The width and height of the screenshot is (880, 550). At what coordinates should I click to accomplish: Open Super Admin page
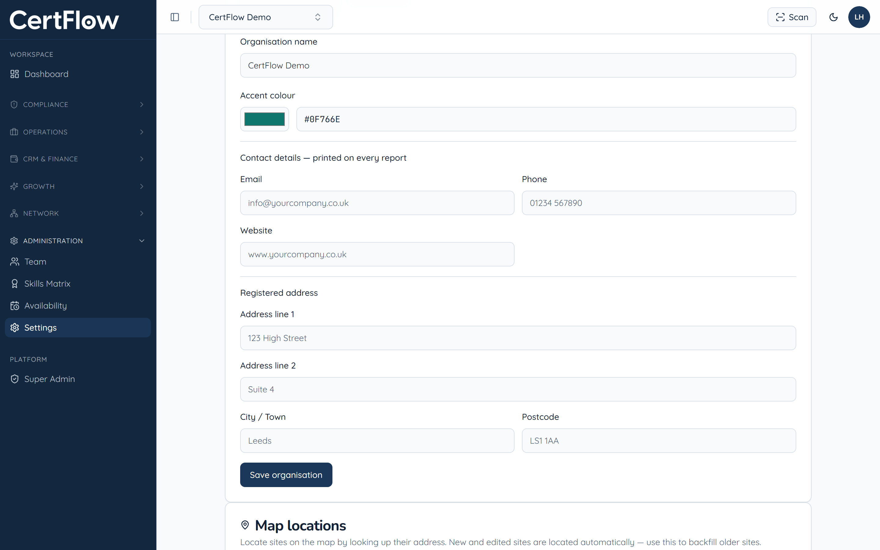coord(78,379)
